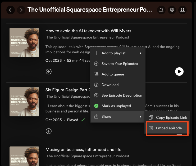
Task: Open the Share submenu
Action: click(118, 116)
